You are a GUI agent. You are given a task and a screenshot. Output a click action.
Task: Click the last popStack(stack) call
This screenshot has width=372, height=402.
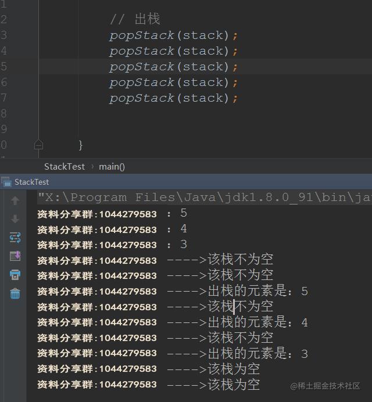(174, 98)
